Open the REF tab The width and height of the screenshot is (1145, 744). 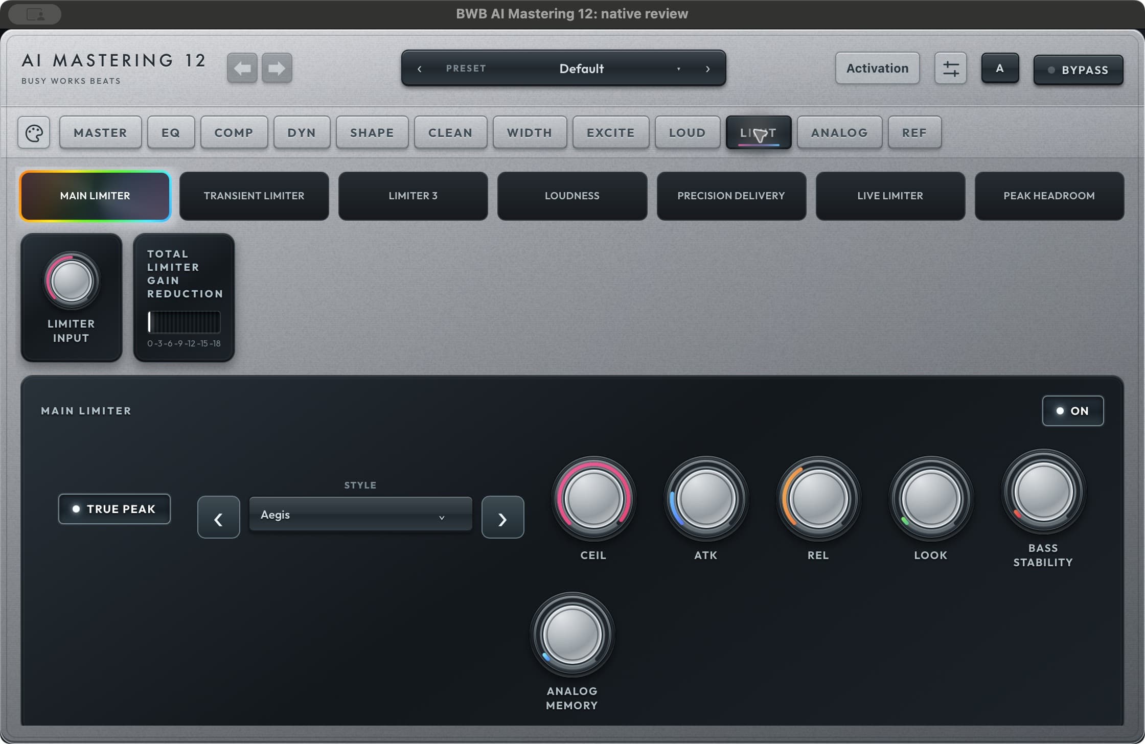coord(914,133)
